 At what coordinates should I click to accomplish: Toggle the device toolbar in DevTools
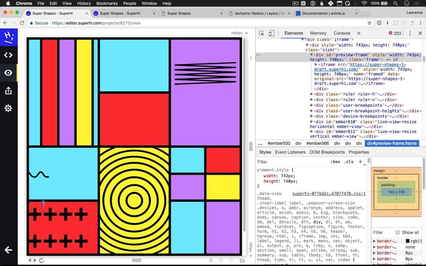[x=272, y=33]
